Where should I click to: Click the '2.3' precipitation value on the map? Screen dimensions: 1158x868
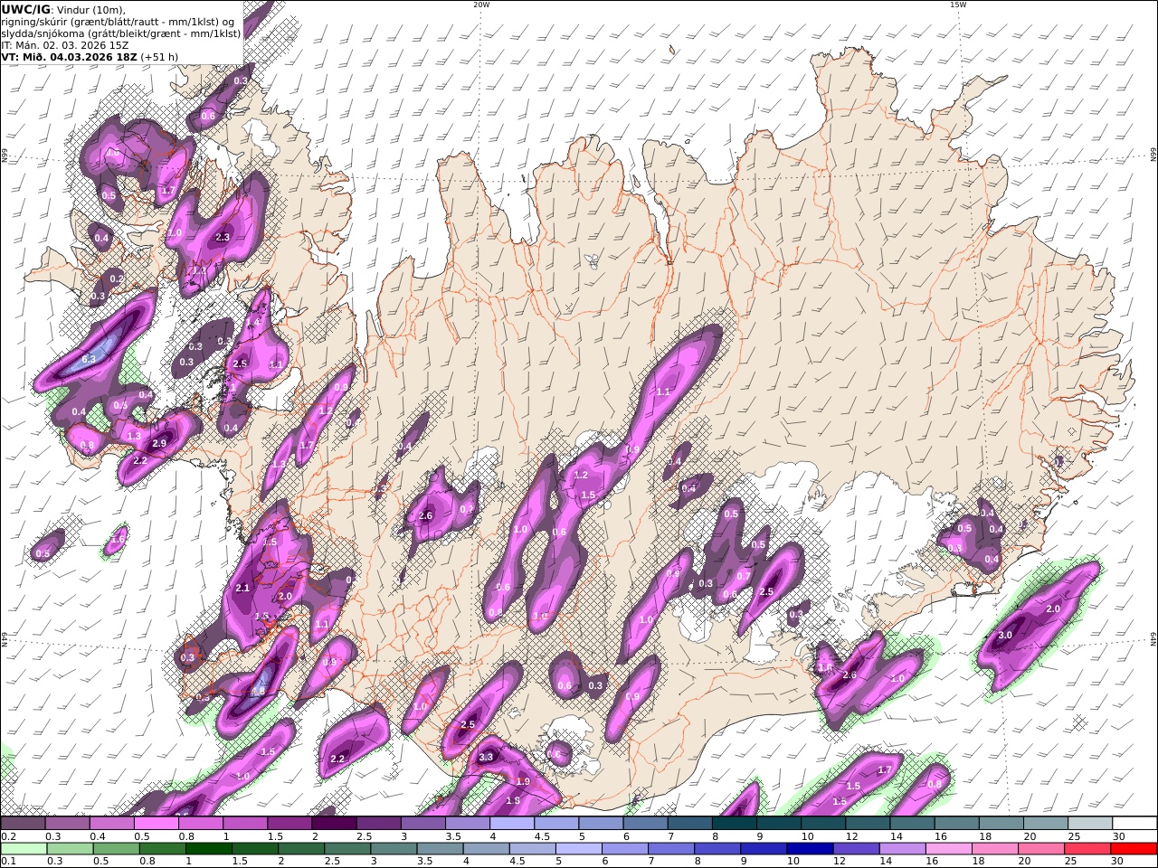(223, 238)
